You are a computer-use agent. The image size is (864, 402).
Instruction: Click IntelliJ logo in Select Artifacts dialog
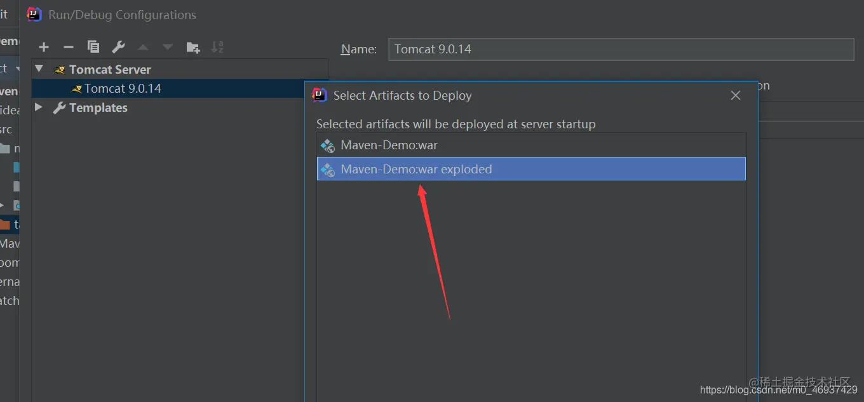point(320,95)
